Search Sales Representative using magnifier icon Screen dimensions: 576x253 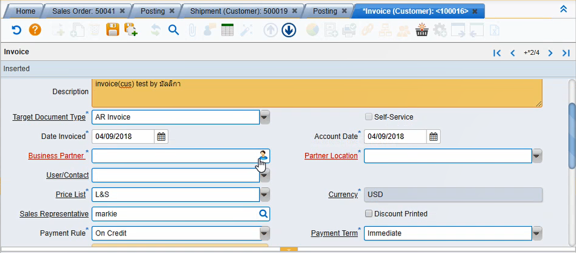(x=263, y=214)
